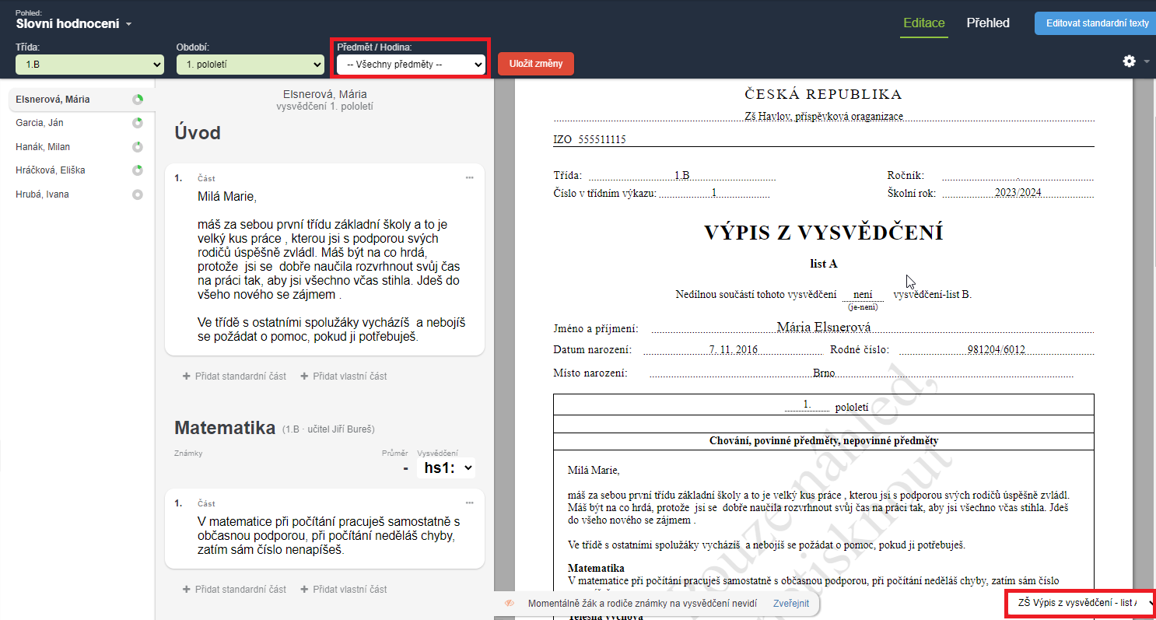Switch to the Přehled tab
The width and height of the screenshot is (1156, 620).
click(988, 23)
